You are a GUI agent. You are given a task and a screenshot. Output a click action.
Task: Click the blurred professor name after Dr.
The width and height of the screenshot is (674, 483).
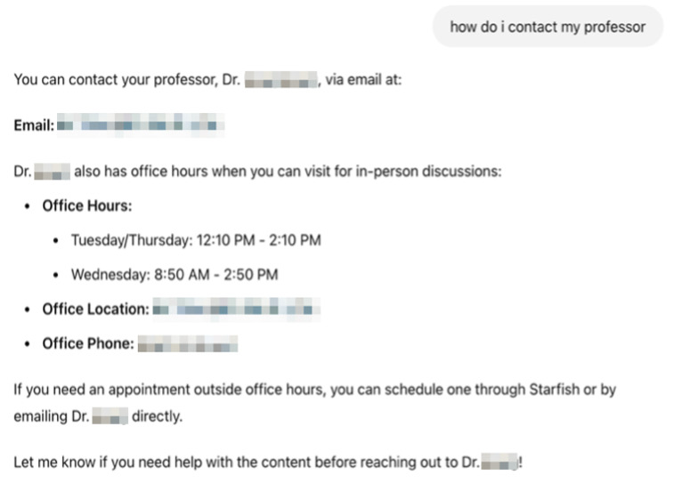coord(281,80)
